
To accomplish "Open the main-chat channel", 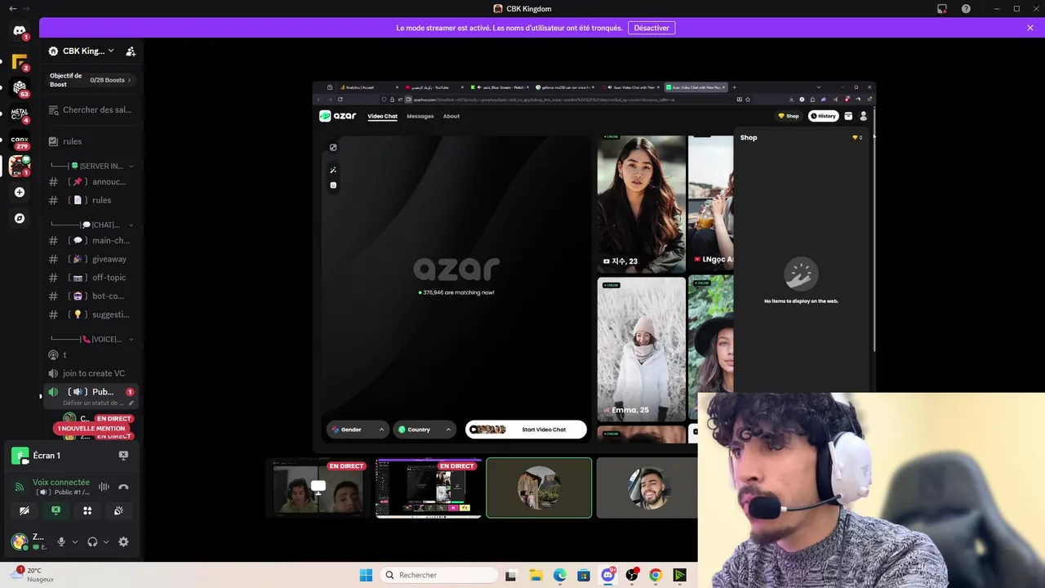I will [91, 240].
